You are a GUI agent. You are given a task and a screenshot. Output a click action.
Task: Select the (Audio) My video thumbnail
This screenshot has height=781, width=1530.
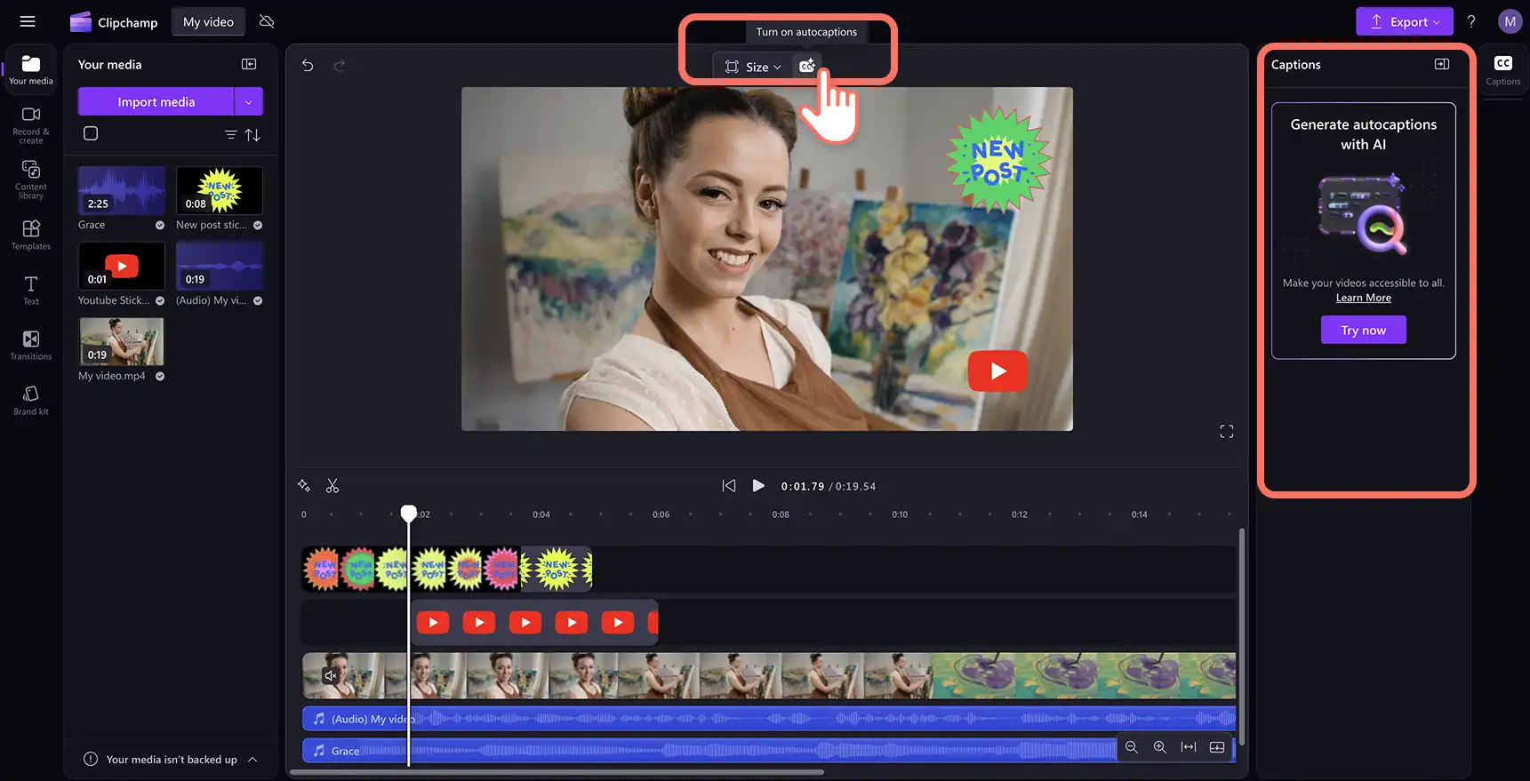tap(220, 267)
